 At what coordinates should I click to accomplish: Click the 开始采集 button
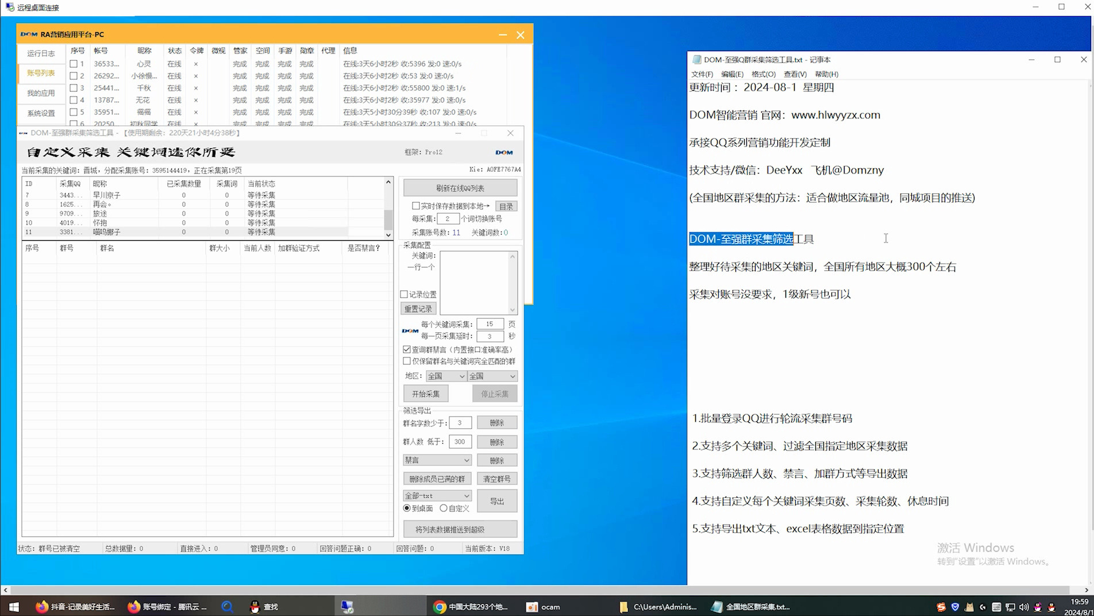(x=426, y=394)
